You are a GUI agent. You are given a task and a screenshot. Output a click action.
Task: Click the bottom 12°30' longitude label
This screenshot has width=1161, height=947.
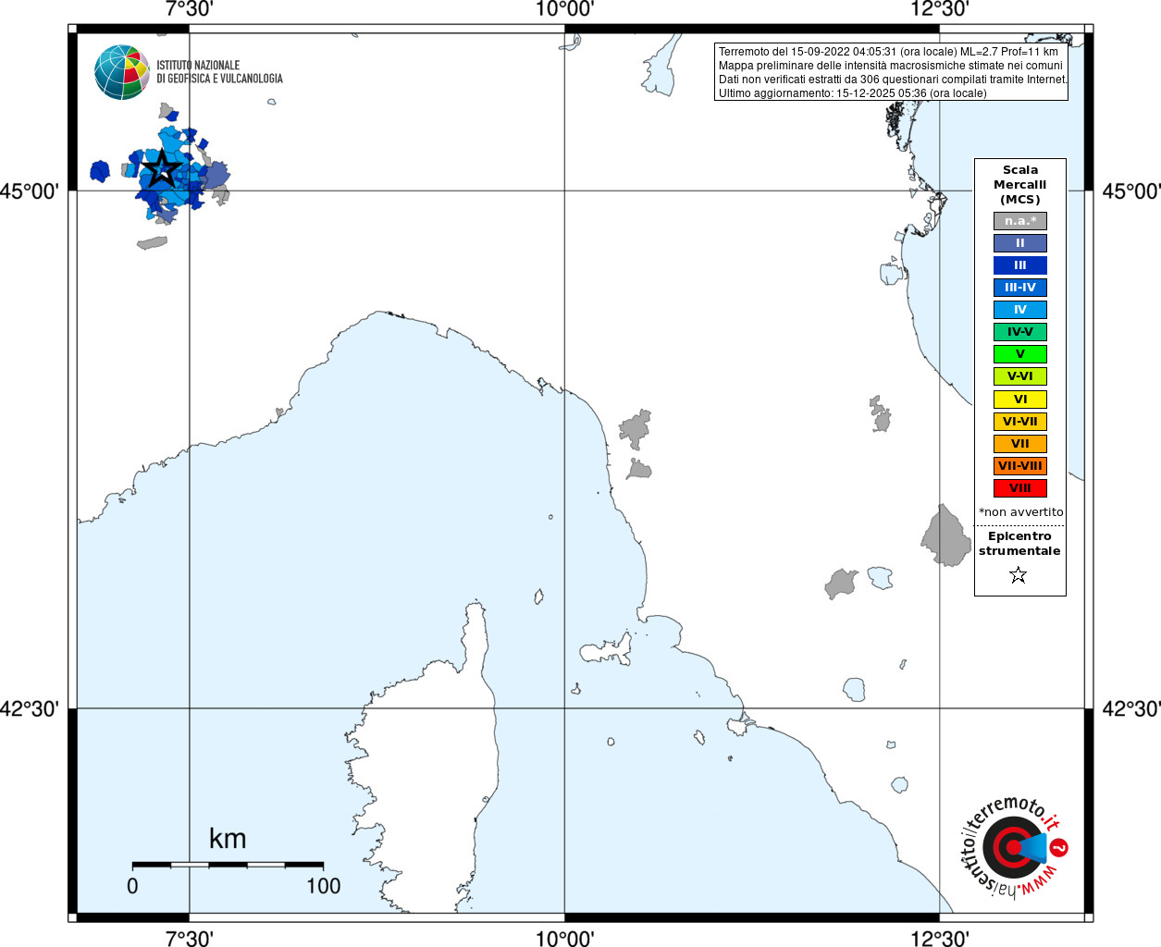point(940,939)
